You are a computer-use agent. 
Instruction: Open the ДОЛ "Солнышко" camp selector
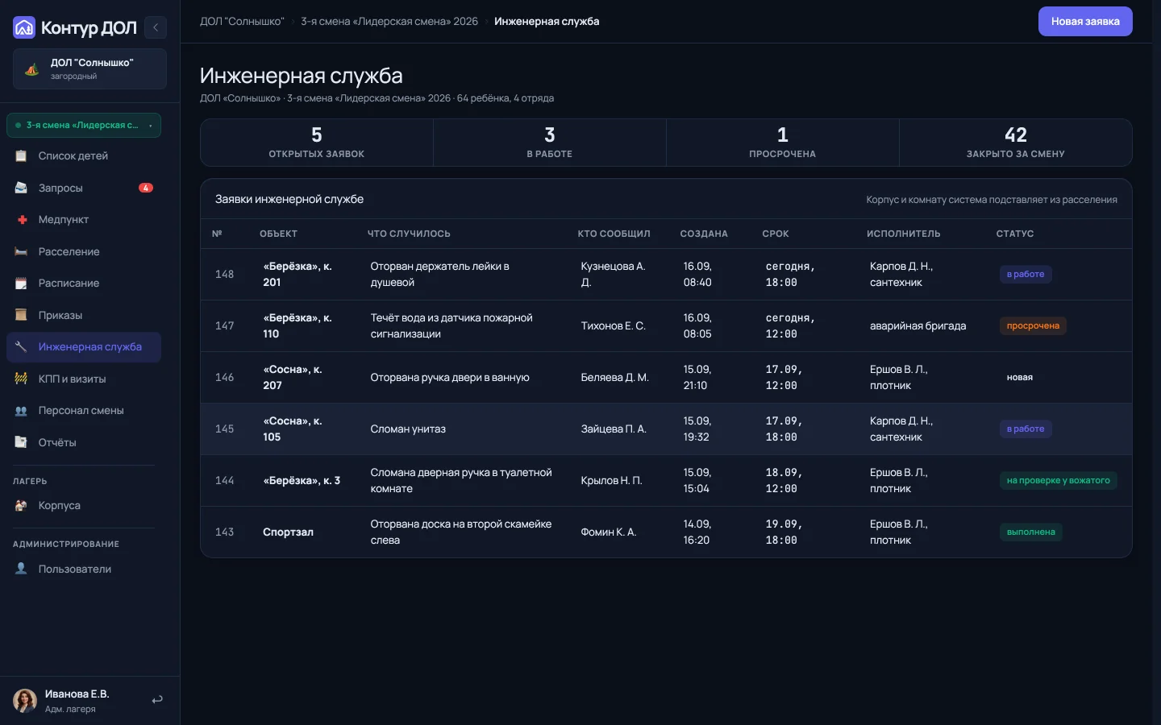89,68
